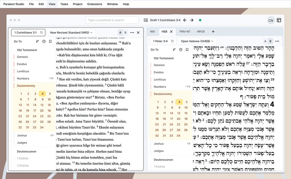The image size is (291, 179).
Task: Click Draft 1 Corinthians 3:4 reference
Action: coord(165,20)
